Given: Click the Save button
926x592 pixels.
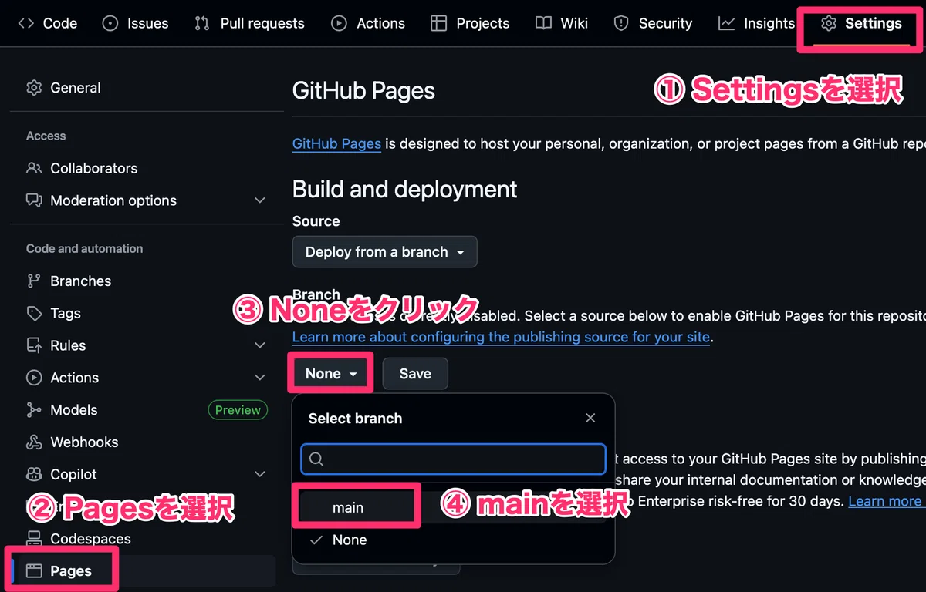Looking at the screenshot, I should 415,374.
